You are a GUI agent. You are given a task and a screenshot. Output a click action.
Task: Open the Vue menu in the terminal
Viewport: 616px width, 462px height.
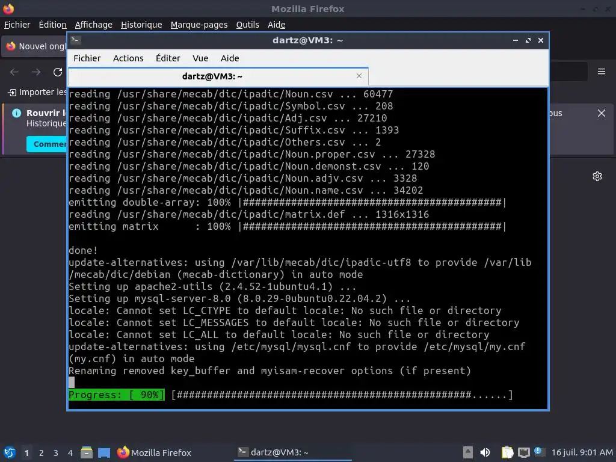(x=200, y=58)
